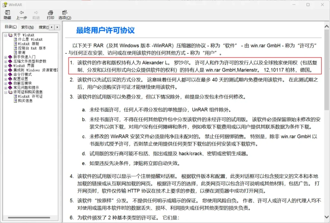Open the 选项(O) options toolbar icon
The height and width of the screenshot is (223, 330).
tap(64, 13)
